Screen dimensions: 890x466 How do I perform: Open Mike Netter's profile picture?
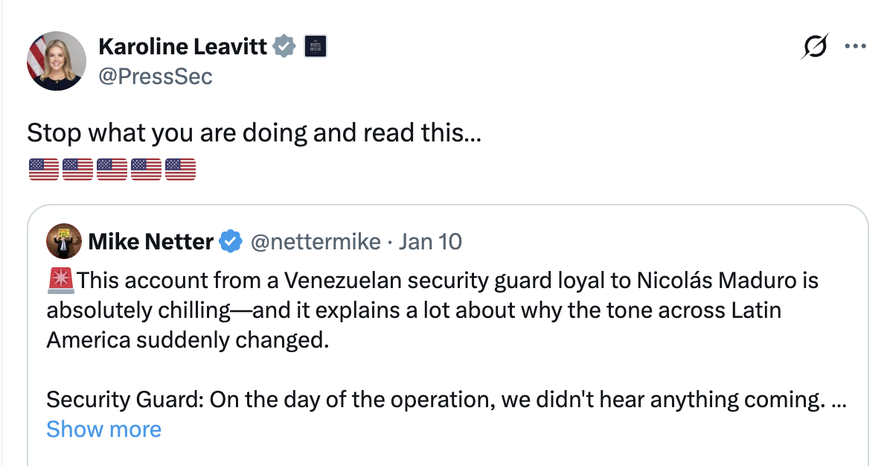pyautogui.click(x=64, y=240)
